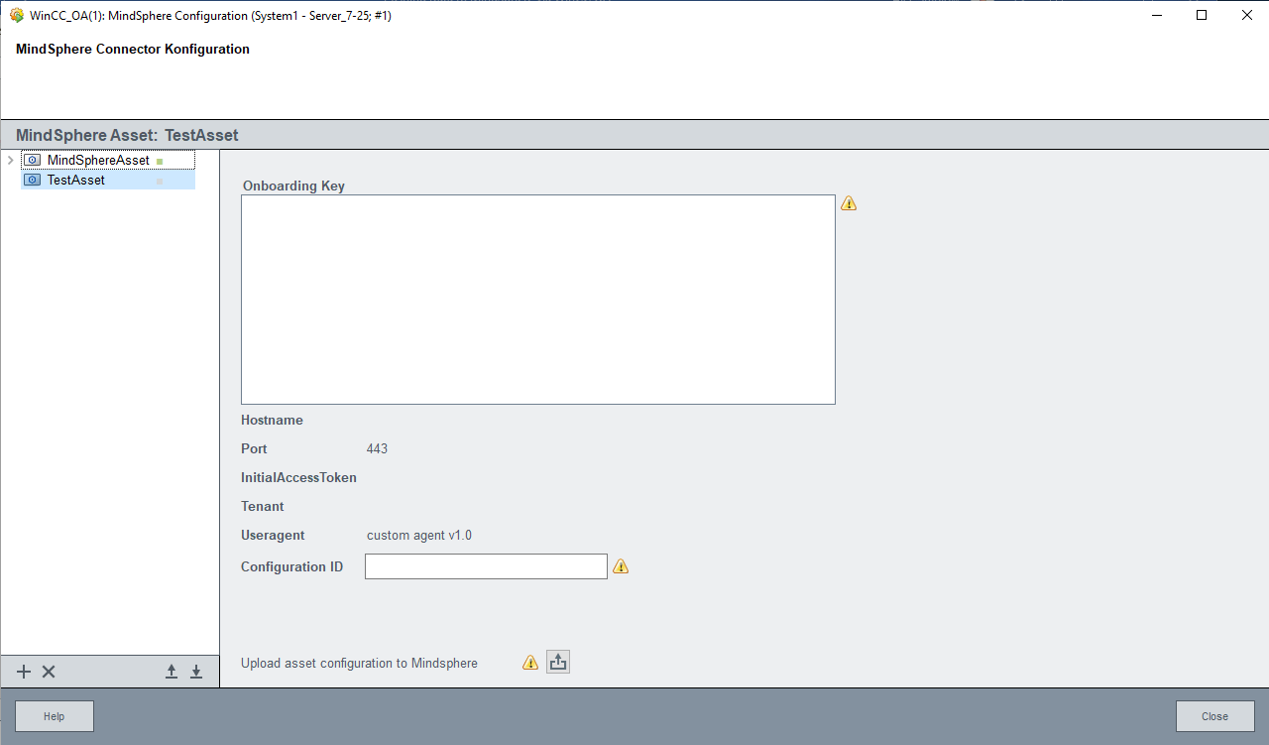This screenshot has height=745, width=1269.
Task: Click the Port value 443
Action: tap(377, 448)
